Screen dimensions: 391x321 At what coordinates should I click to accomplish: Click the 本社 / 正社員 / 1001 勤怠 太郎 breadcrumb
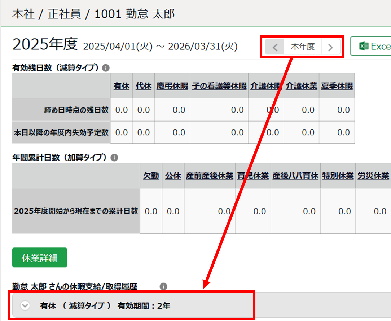[x=93, y=14]
